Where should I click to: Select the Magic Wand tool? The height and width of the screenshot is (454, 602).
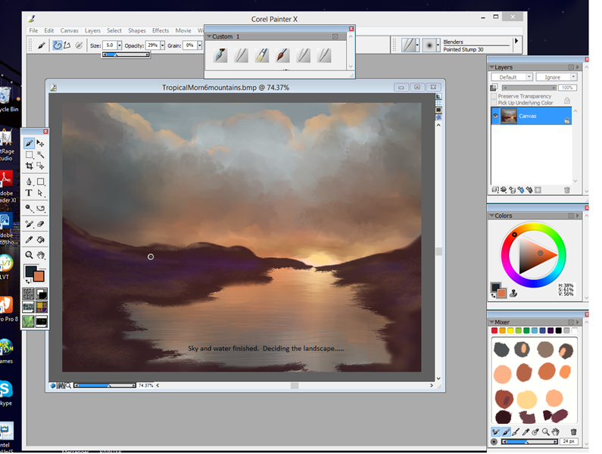coord(40,154)
